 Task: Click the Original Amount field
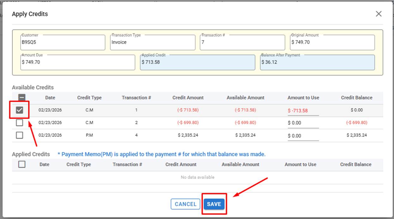(332, 42)
